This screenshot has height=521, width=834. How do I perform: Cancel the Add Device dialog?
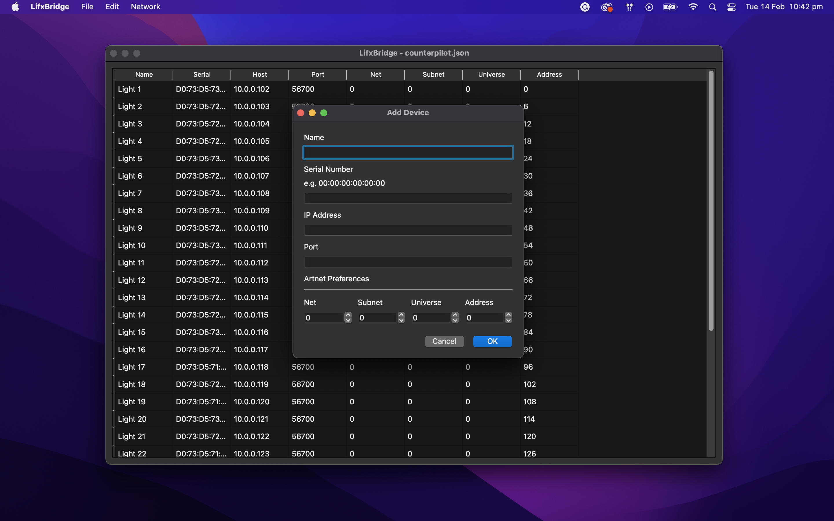(444, 341)
